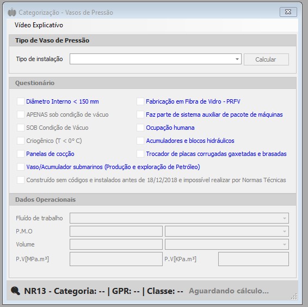
Task: Open the Tipo de instalação dropdown
Action: 156,59
